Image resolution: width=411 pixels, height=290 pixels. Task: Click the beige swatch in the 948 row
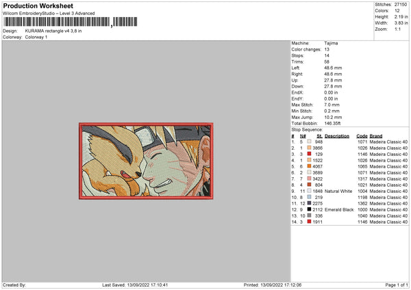pos(310,142)
